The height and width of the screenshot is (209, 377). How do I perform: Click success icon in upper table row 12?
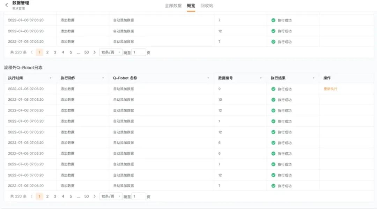tap(273, 31)
